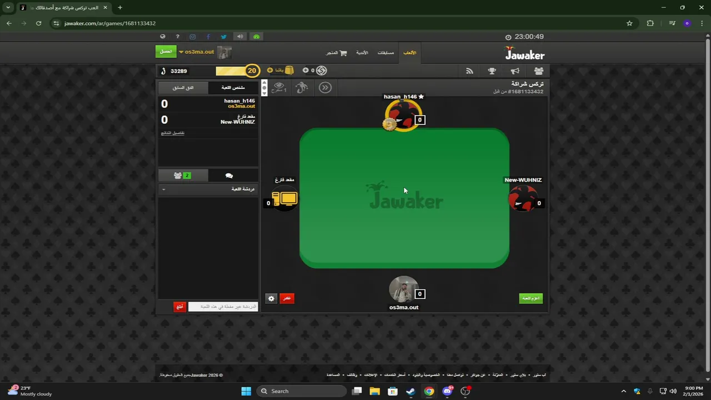Click the 33289 tokens balance
The height and width of the screenshot is (400, 711).
click(x=174, y=71)
